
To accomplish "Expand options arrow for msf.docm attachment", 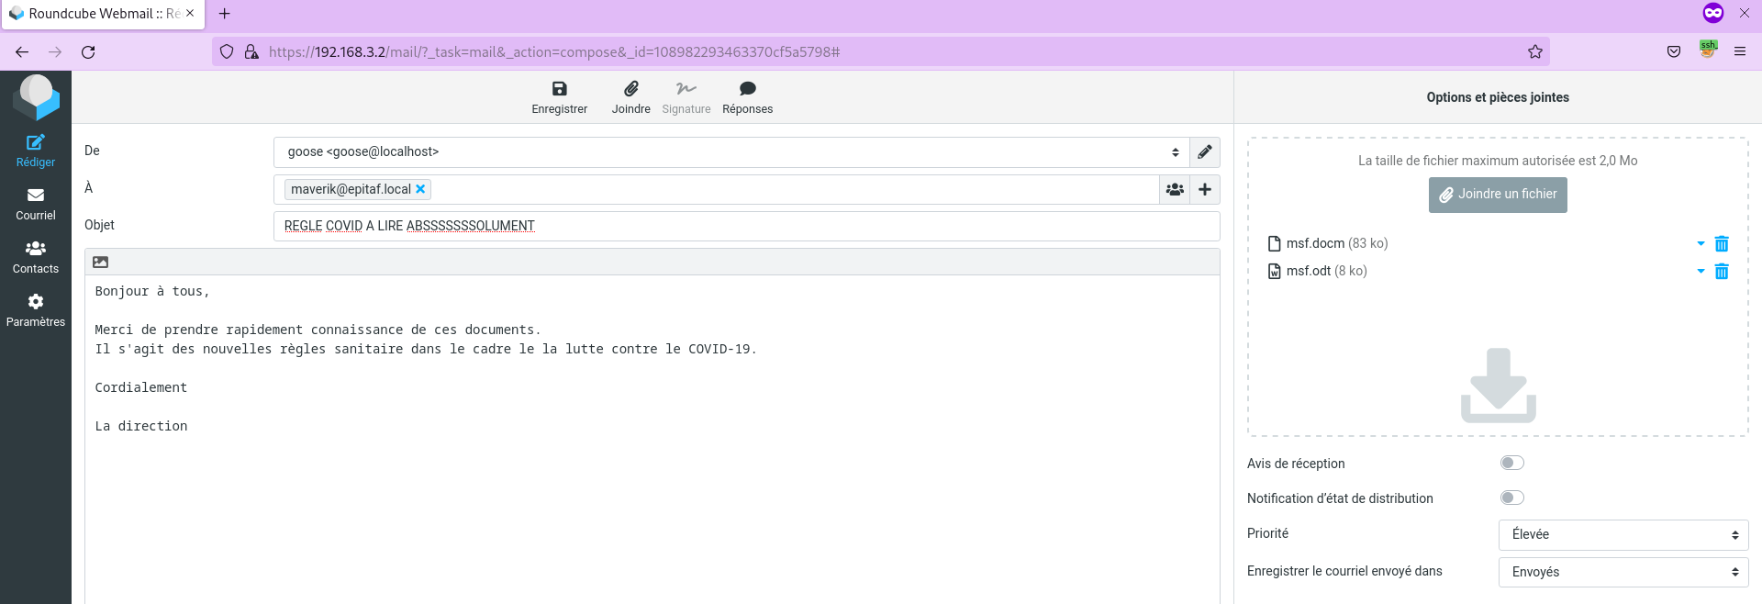I will pyautogui.click(x=1701, y=244).
